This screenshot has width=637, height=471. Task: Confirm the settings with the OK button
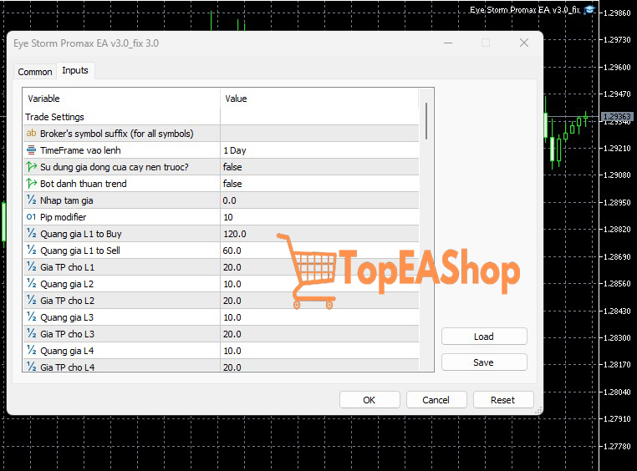[369, 400]
